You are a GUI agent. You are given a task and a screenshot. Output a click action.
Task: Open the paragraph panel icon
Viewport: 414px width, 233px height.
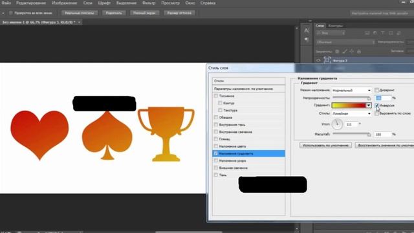click(x=306, y=40)
